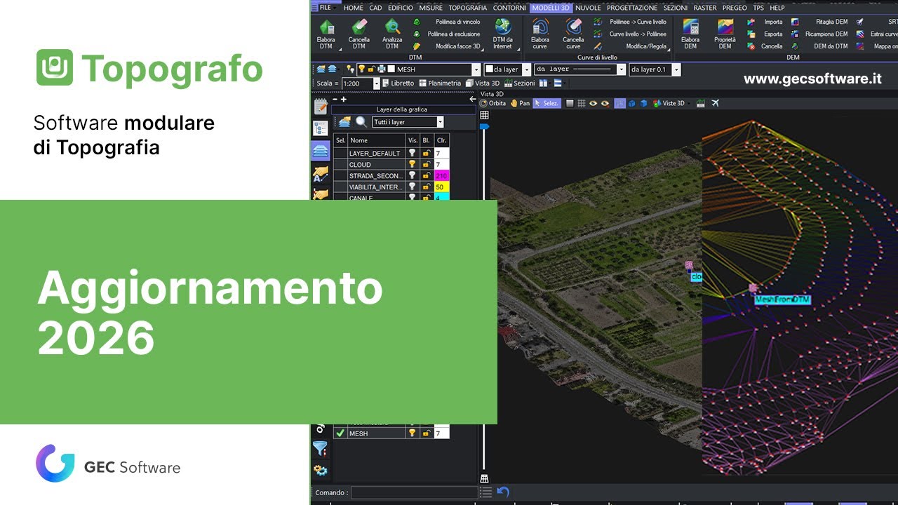Activate Pan mode
Screen dimensions: 898x505
(x=520, y=103)
